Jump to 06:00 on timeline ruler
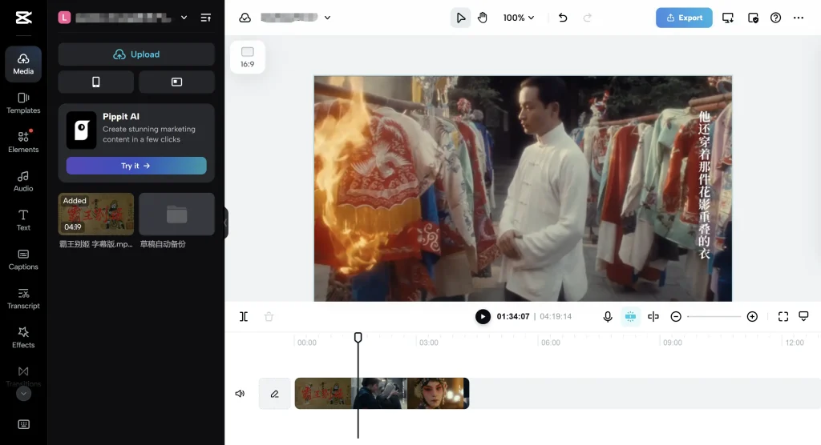This screenshot has height=445, width=821. tap(550, 343)
